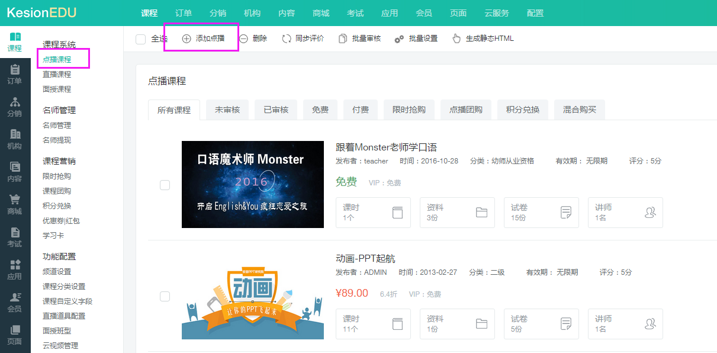This screenshot has height=353, width=717.
Task: Open 考试 in the top menu bar
Action: [355, 13]
